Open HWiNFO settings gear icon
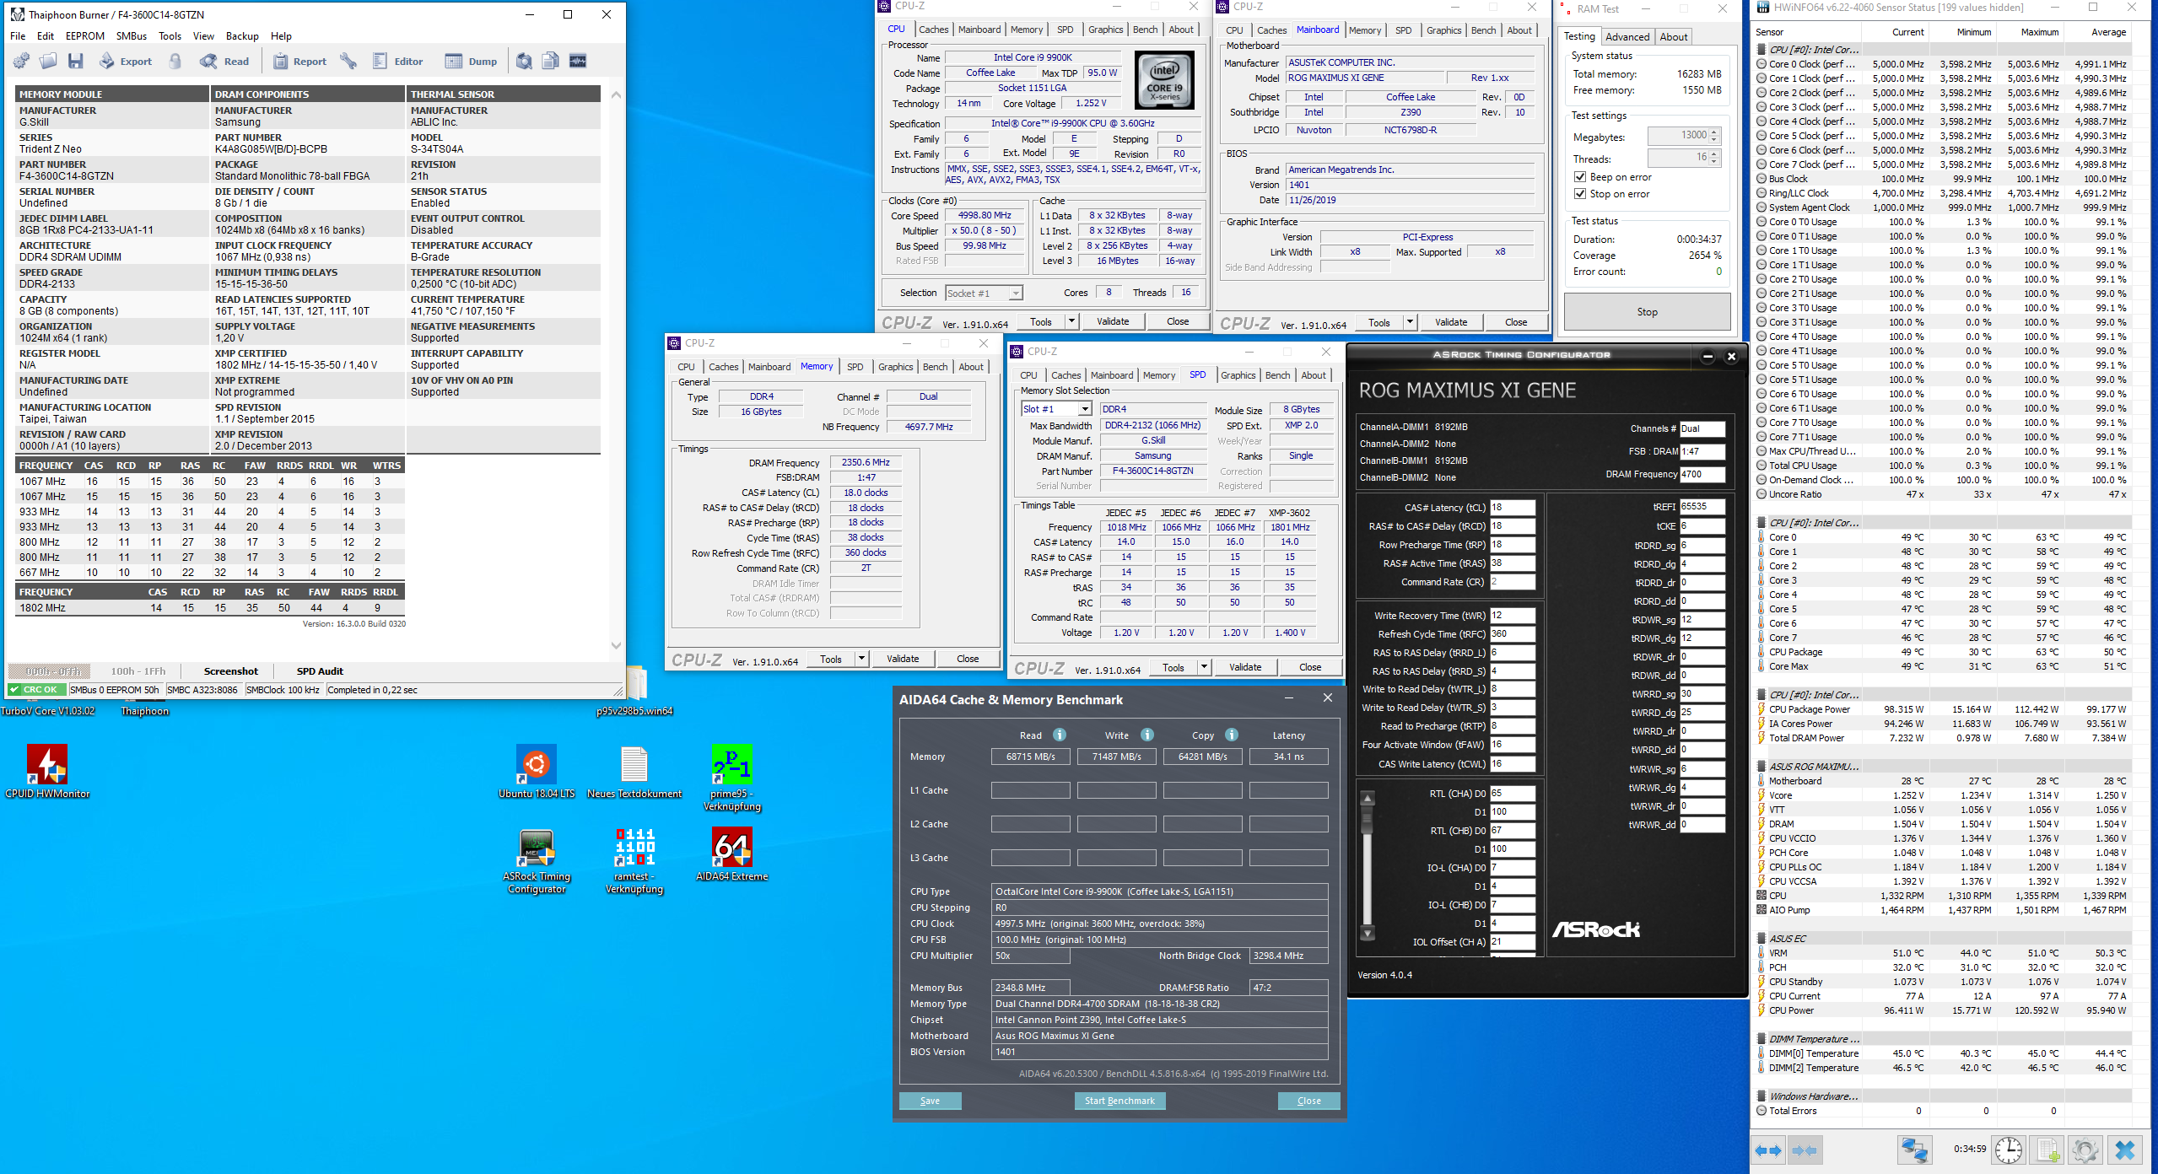2158x1174 pixels. pyautogui.click(x=2085, y=1150)
